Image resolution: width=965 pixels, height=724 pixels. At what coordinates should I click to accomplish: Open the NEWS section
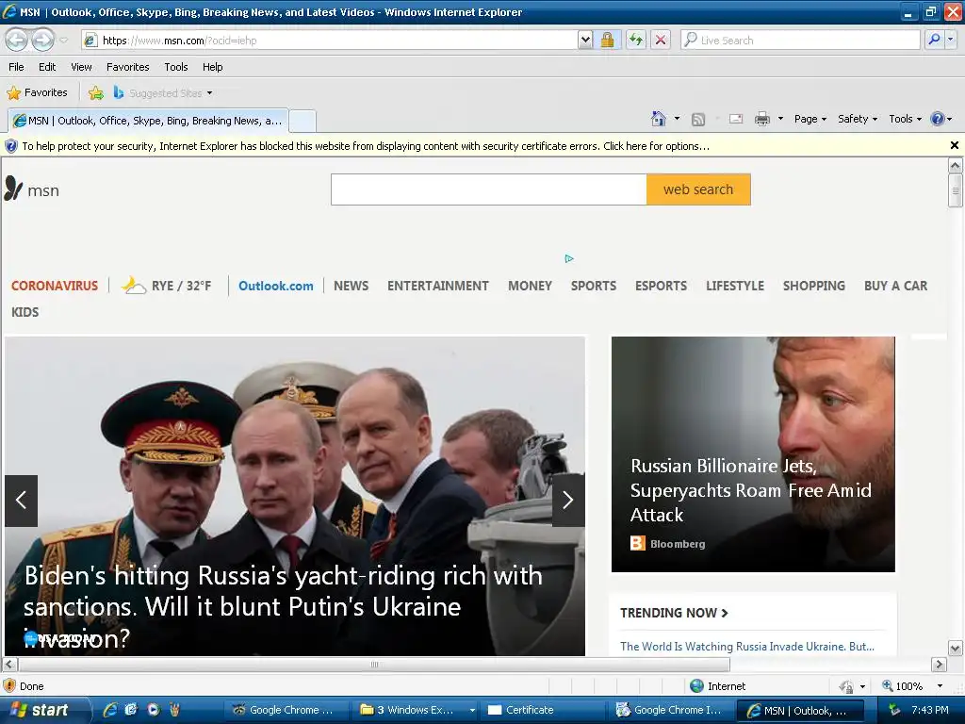click(352, 286)
